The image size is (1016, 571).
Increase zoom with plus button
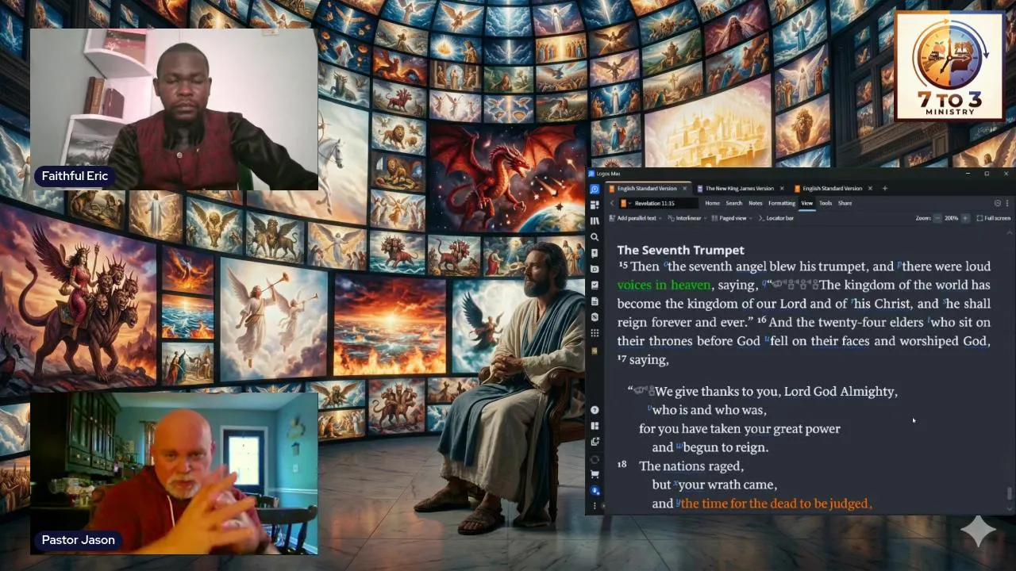coord(965,218)
